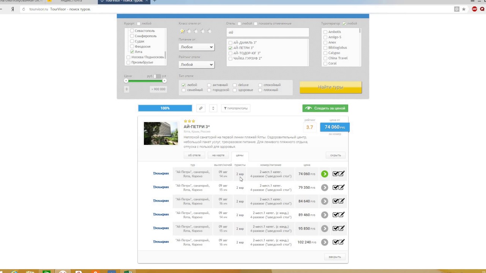Switch to the 'на карте' tab
Screen dimensions: 486x273
point(218,155)
